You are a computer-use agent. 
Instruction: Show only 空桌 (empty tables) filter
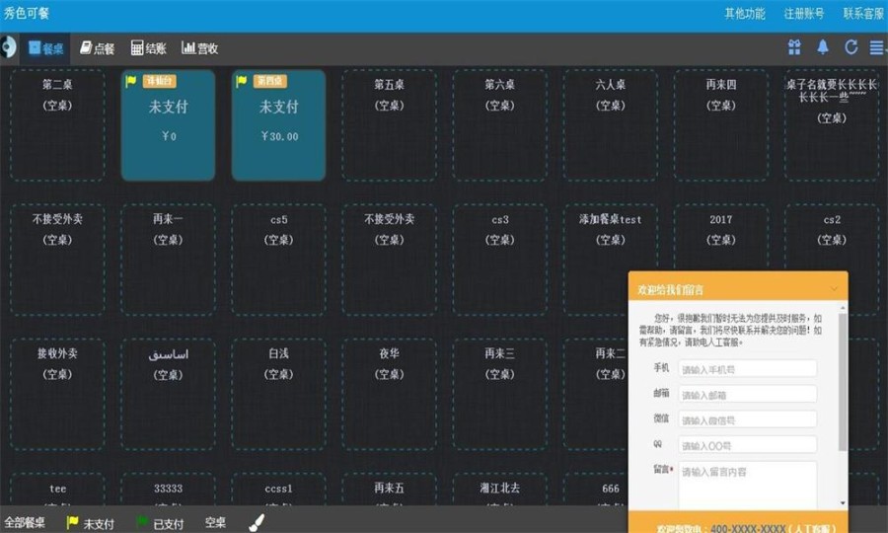(215, 523)
